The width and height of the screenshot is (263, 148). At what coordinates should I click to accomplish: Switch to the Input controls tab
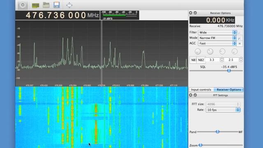(x=201, y=90)
